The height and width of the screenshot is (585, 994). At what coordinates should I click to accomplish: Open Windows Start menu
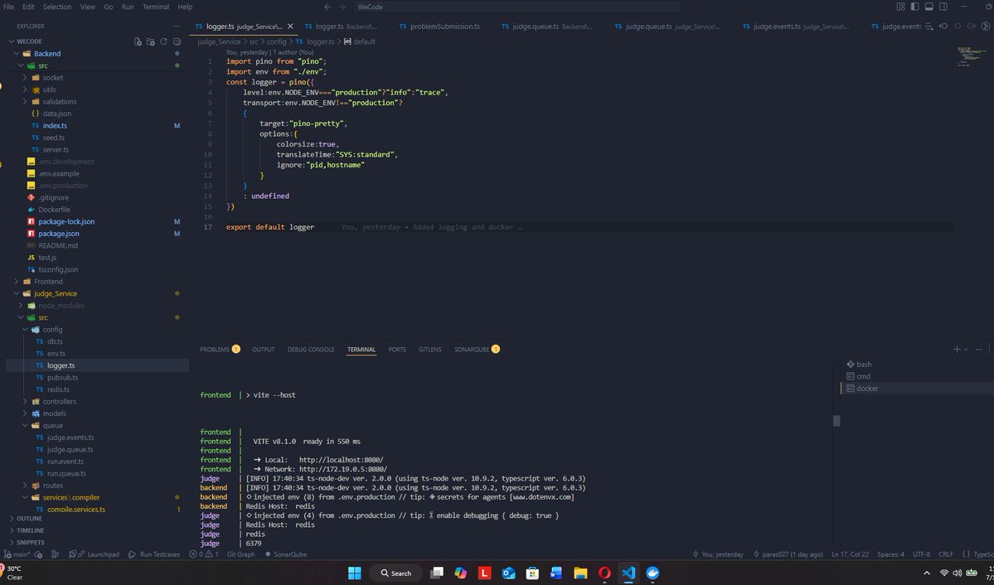pyautogui.click(x=354, y=573)
